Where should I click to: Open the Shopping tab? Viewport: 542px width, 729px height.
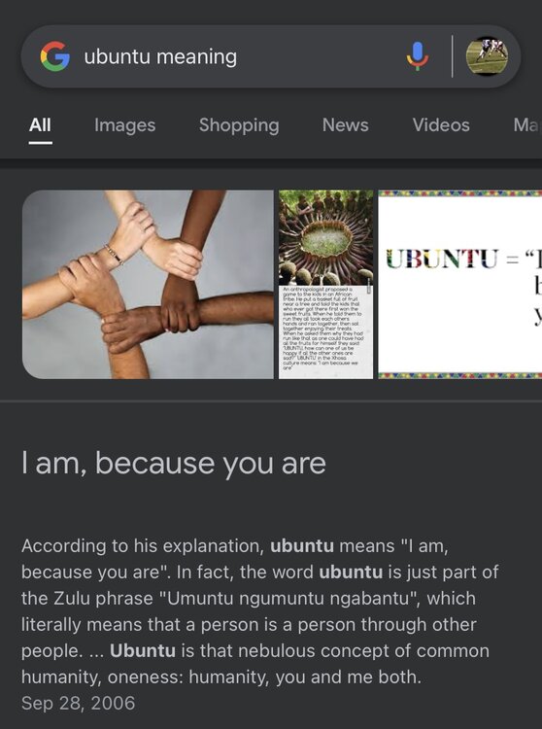pyautogui.click(x=239, y=125)
